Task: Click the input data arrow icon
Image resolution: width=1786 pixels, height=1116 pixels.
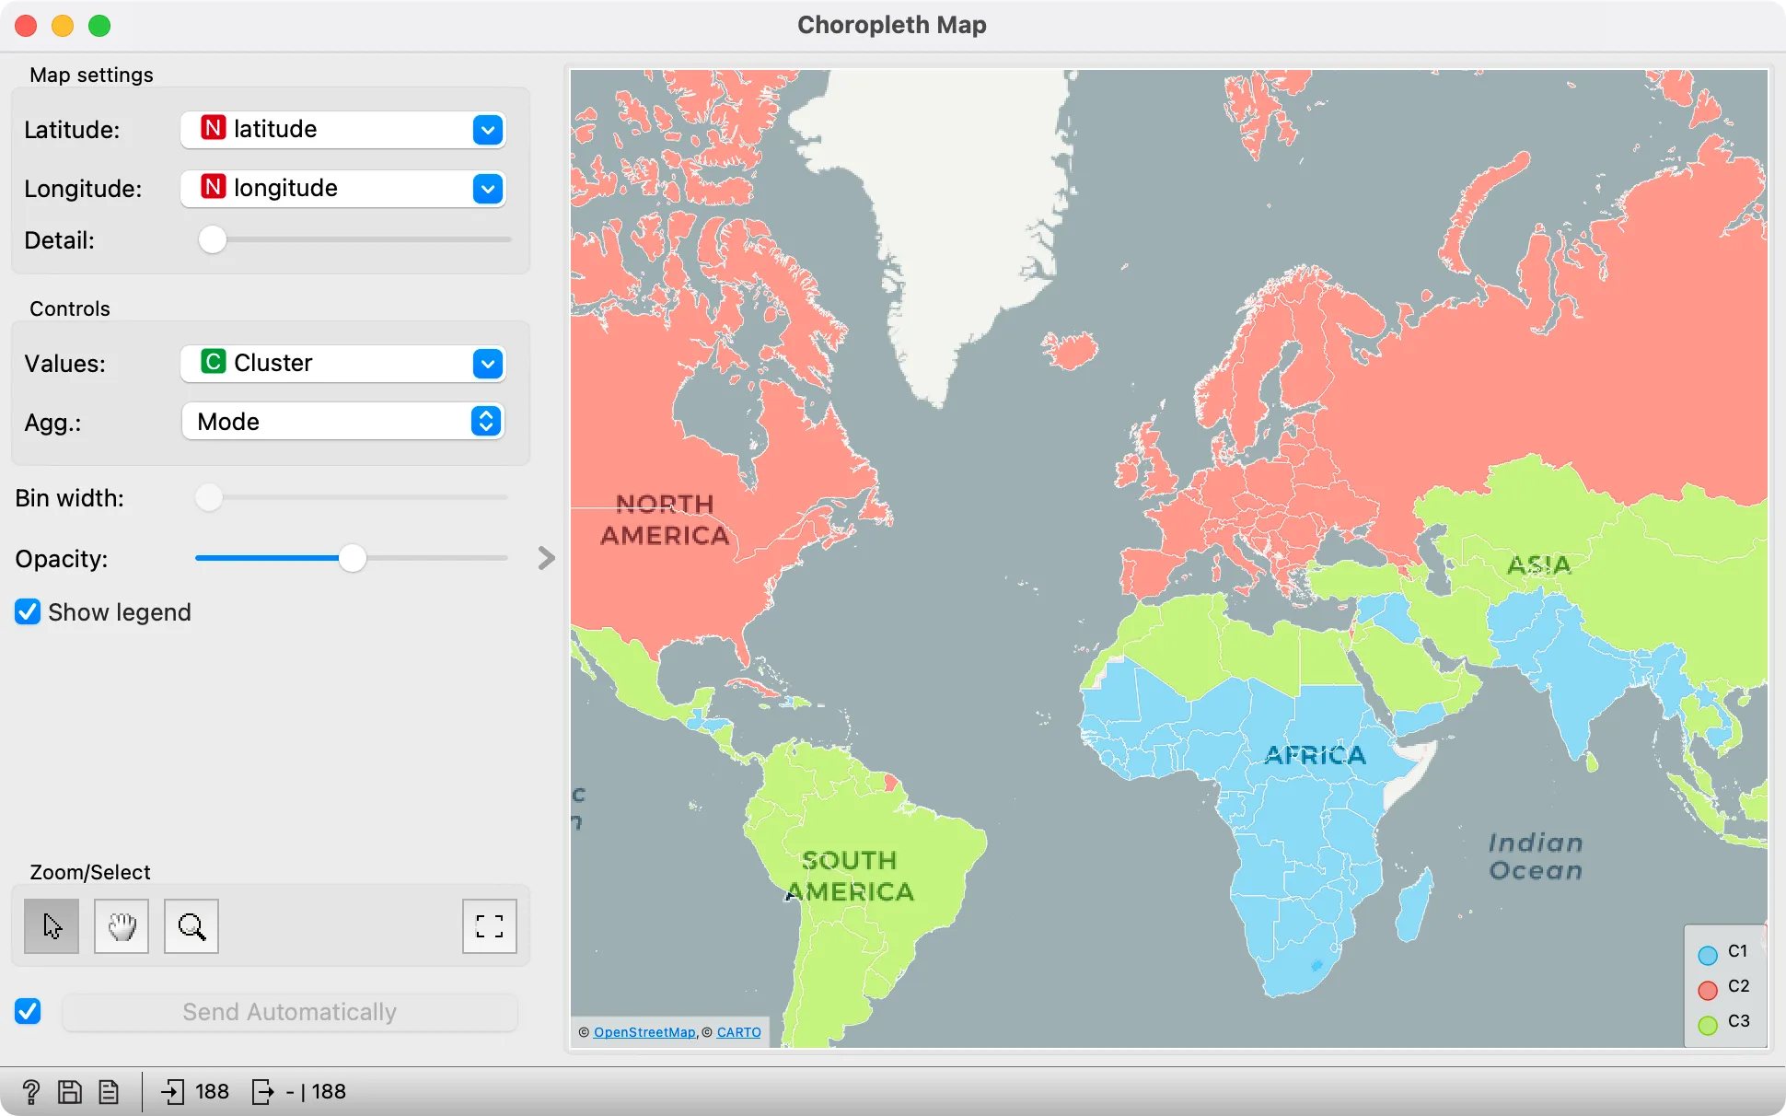Action: coord(172,1092)
